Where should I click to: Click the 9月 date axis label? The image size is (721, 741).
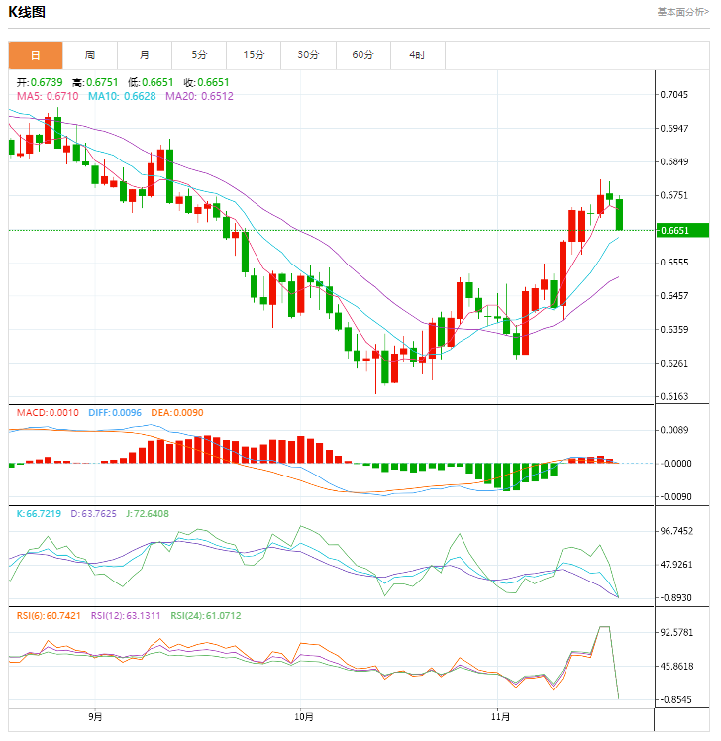coord(95,717)
